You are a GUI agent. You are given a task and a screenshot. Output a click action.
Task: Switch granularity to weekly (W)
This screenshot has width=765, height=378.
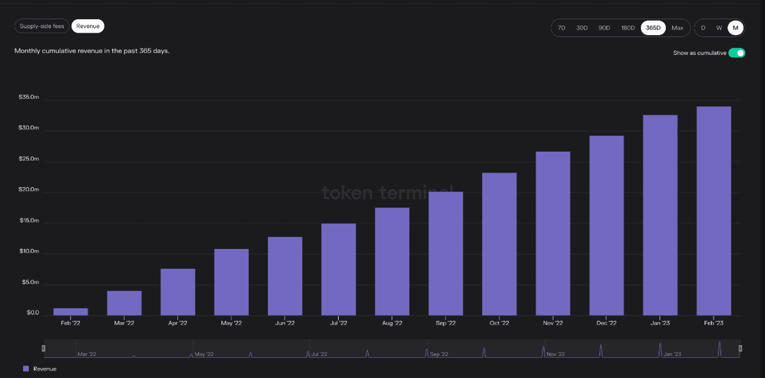click(x=719, y=28)
